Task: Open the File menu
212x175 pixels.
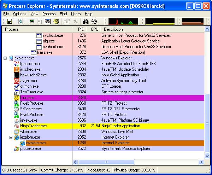Action: point(6,14)
